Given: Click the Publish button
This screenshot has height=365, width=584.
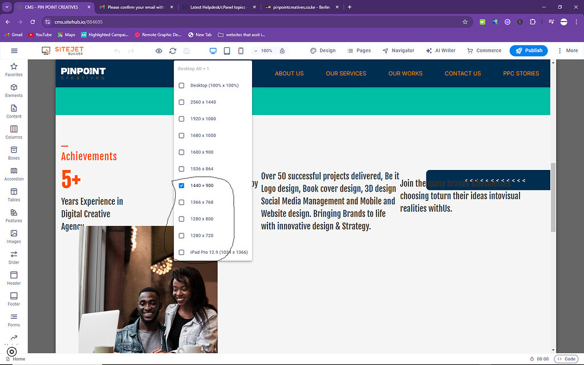Looking at the screenshot, I should [528, 50].
